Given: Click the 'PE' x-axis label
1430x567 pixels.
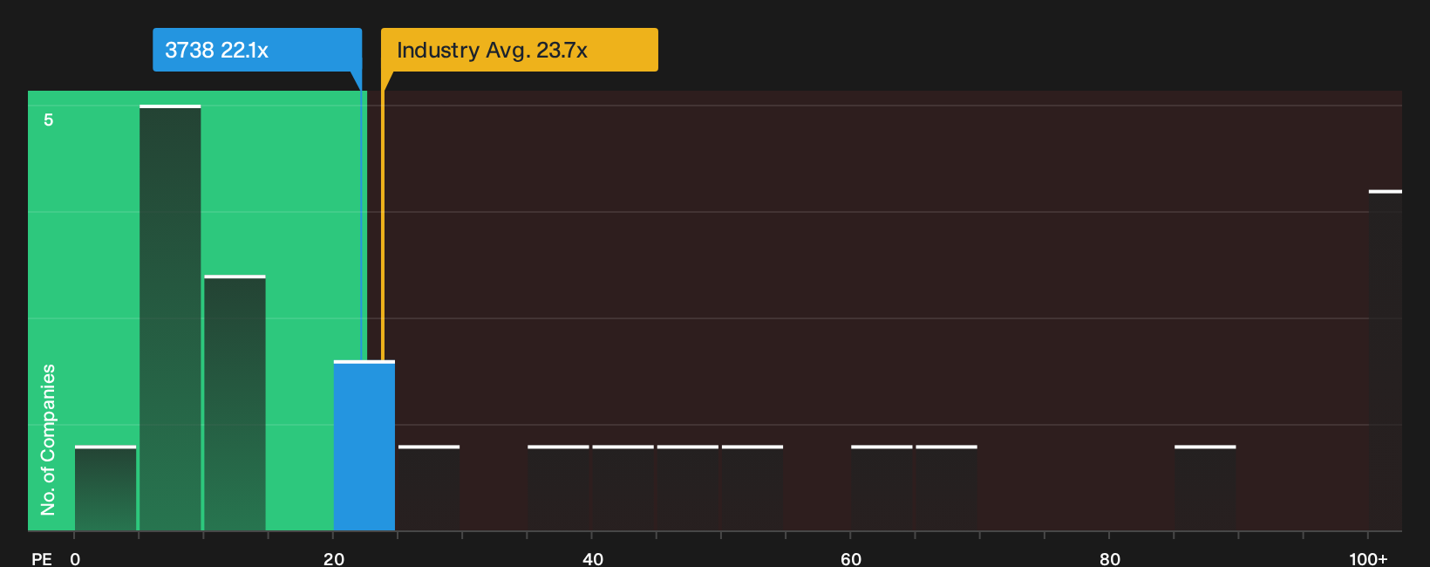Looking at the screenshot, I should click(42, 558).
